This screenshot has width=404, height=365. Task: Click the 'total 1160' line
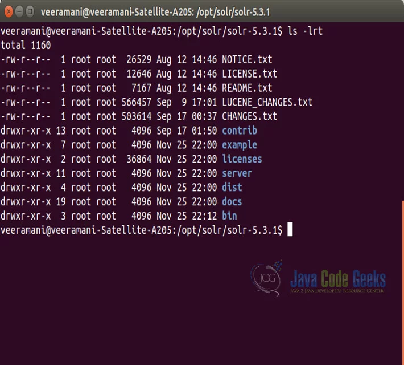point(26,46)
